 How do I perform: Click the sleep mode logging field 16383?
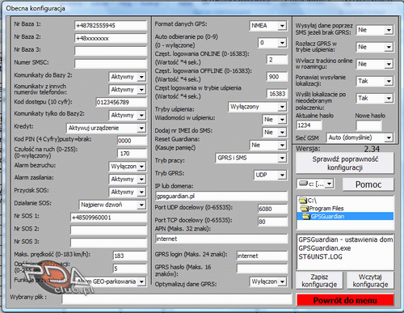click(277, 94)
